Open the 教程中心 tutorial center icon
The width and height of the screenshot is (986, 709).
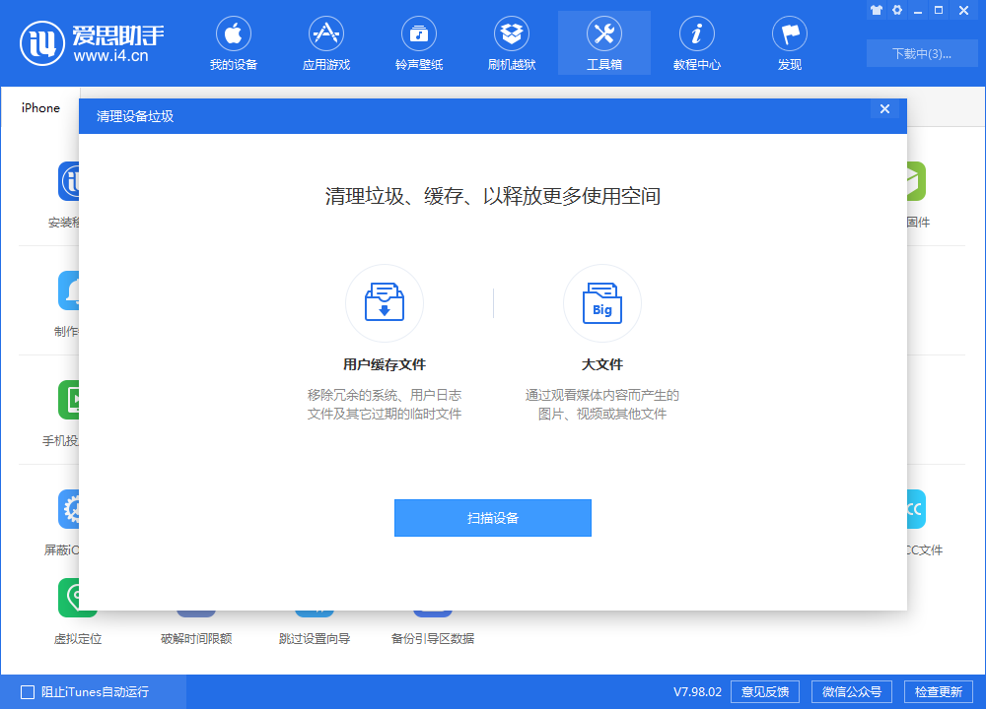click(697, 32)
